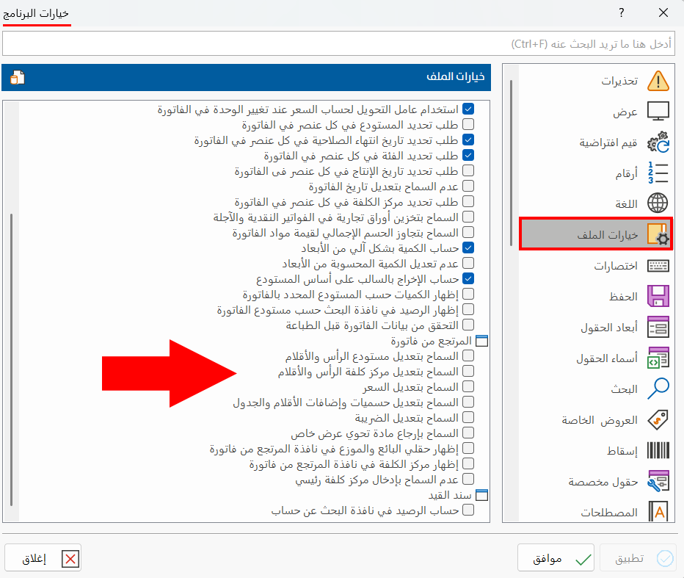Select the اللغة globe icon
Screen dimensions: 684x578
coord(658,203)
